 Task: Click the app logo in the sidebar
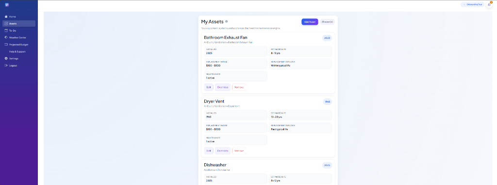[x=7, y=5]
